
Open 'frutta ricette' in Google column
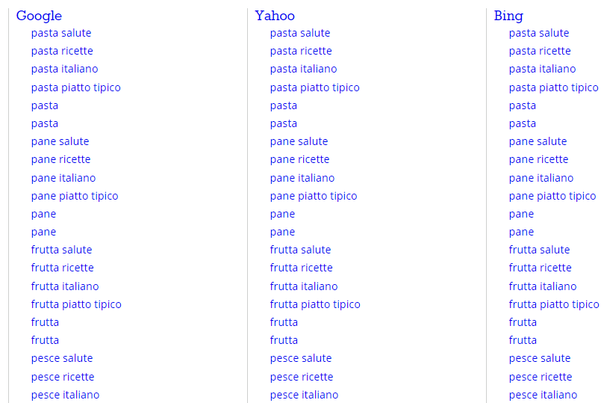63,268
